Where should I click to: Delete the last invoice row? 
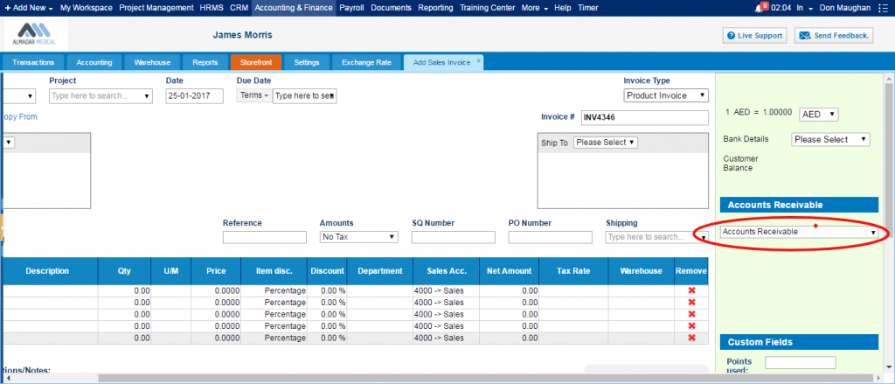(x=691, y=338)
